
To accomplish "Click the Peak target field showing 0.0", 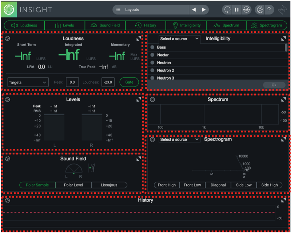I will point(72,82).
